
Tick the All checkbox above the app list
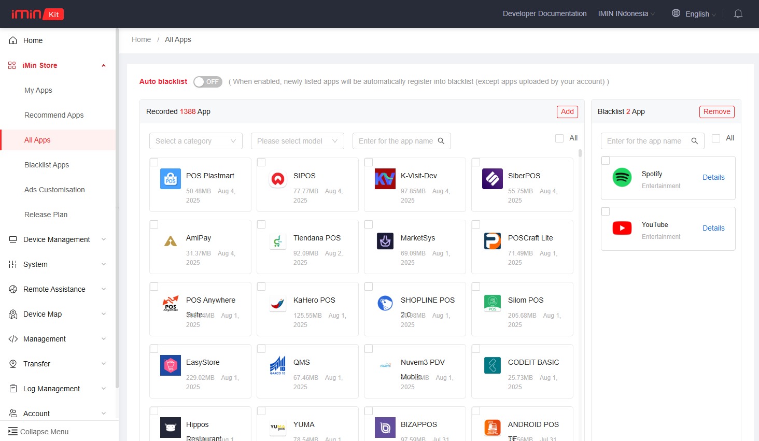pos(559,138)
